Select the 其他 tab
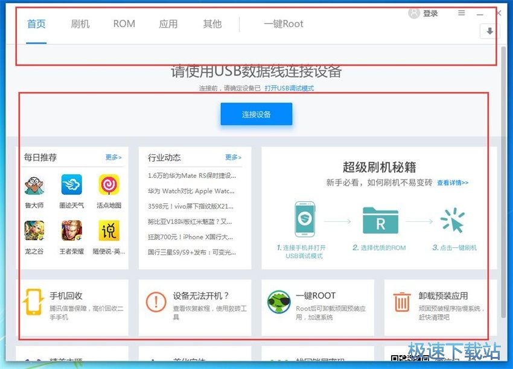Screen dimensions: 513x369 point(212,24)
